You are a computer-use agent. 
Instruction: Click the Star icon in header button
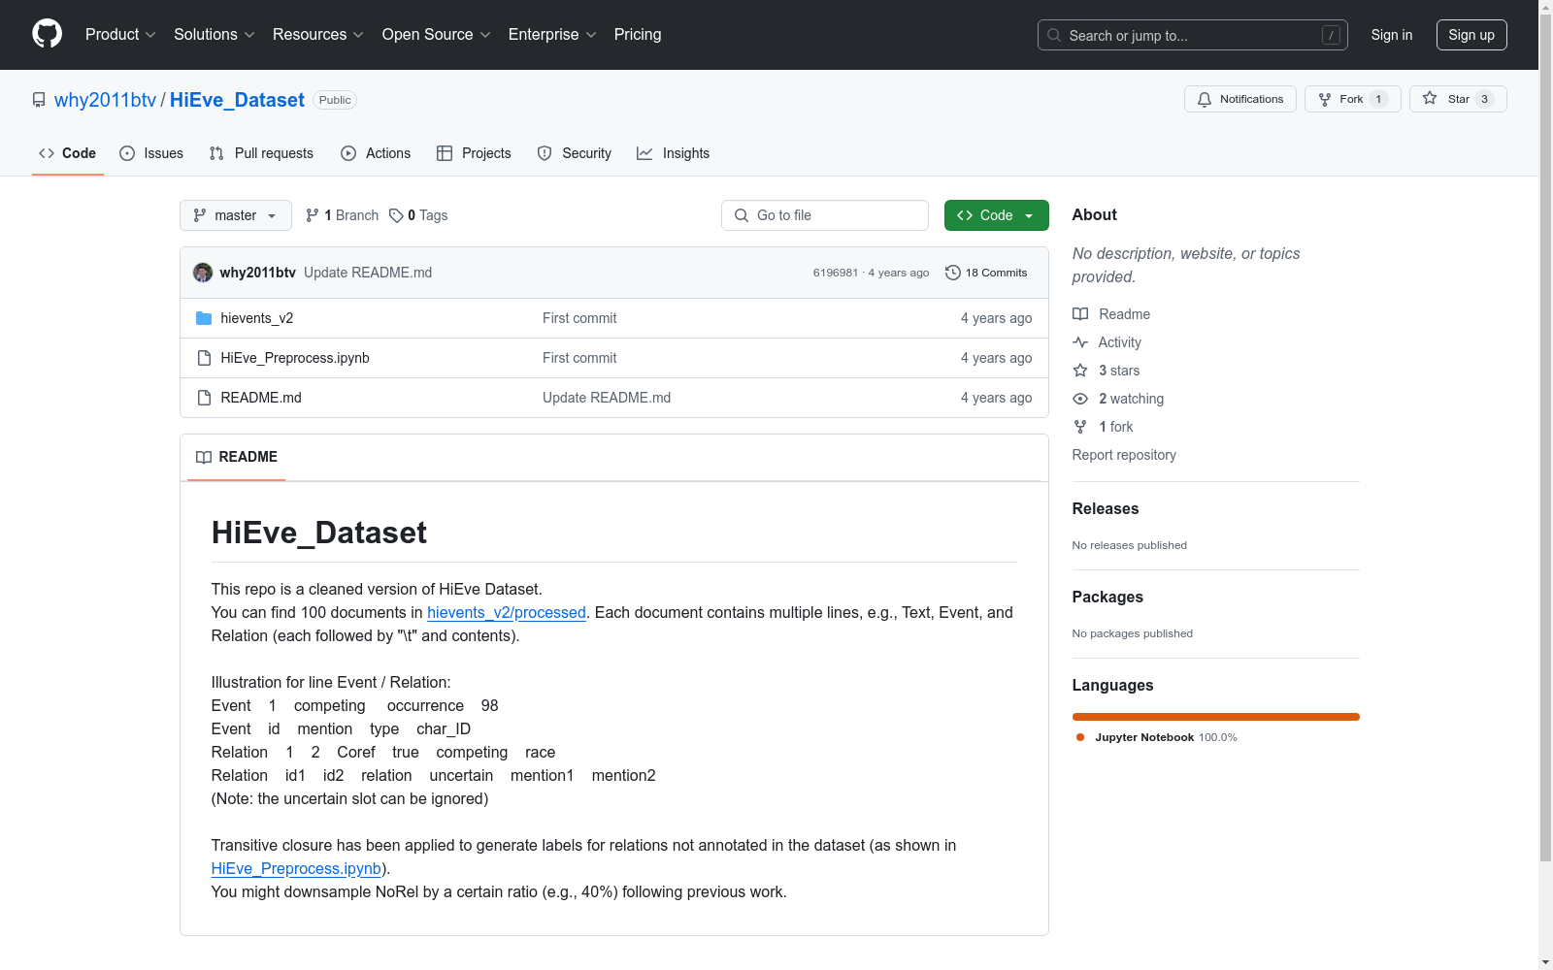tap(1430, 98)
